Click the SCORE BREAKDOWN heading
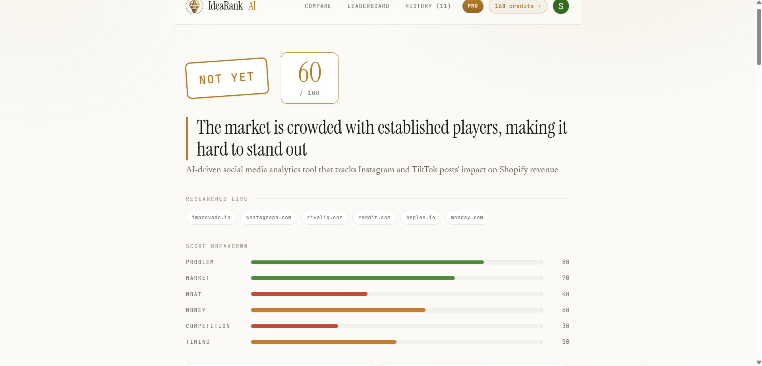 coord(217,246)
